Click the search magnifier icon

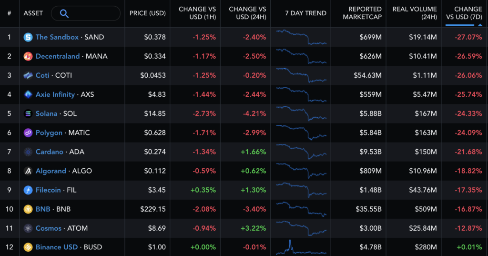(x=64, y=13)
